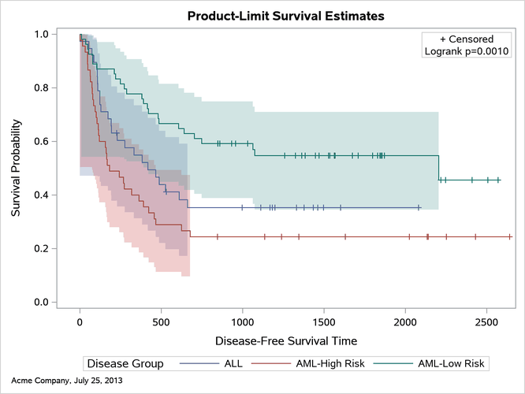Select the 'Disease-Free Survival Time' x-axis label

[286, 341]
